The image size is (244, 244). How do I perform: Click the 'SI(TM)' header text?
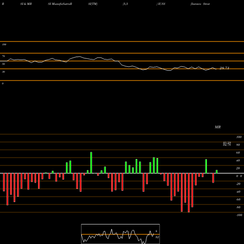pyautogui.click(x=93, y=4)
